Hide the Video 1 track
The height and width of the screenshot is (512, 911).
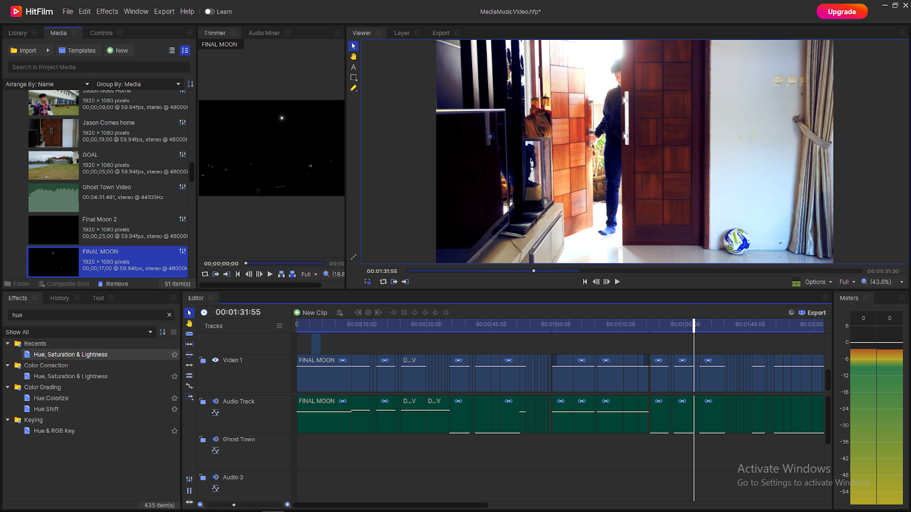(x=216, y=360)
